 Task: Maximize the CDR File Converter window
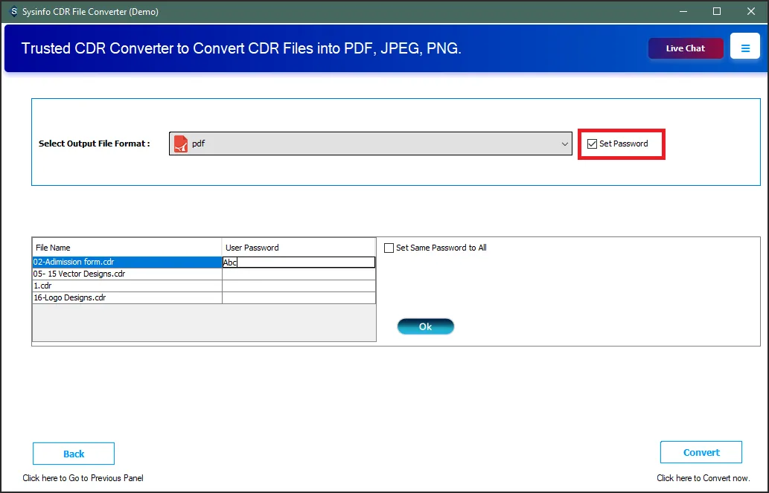tap(717, 11)
